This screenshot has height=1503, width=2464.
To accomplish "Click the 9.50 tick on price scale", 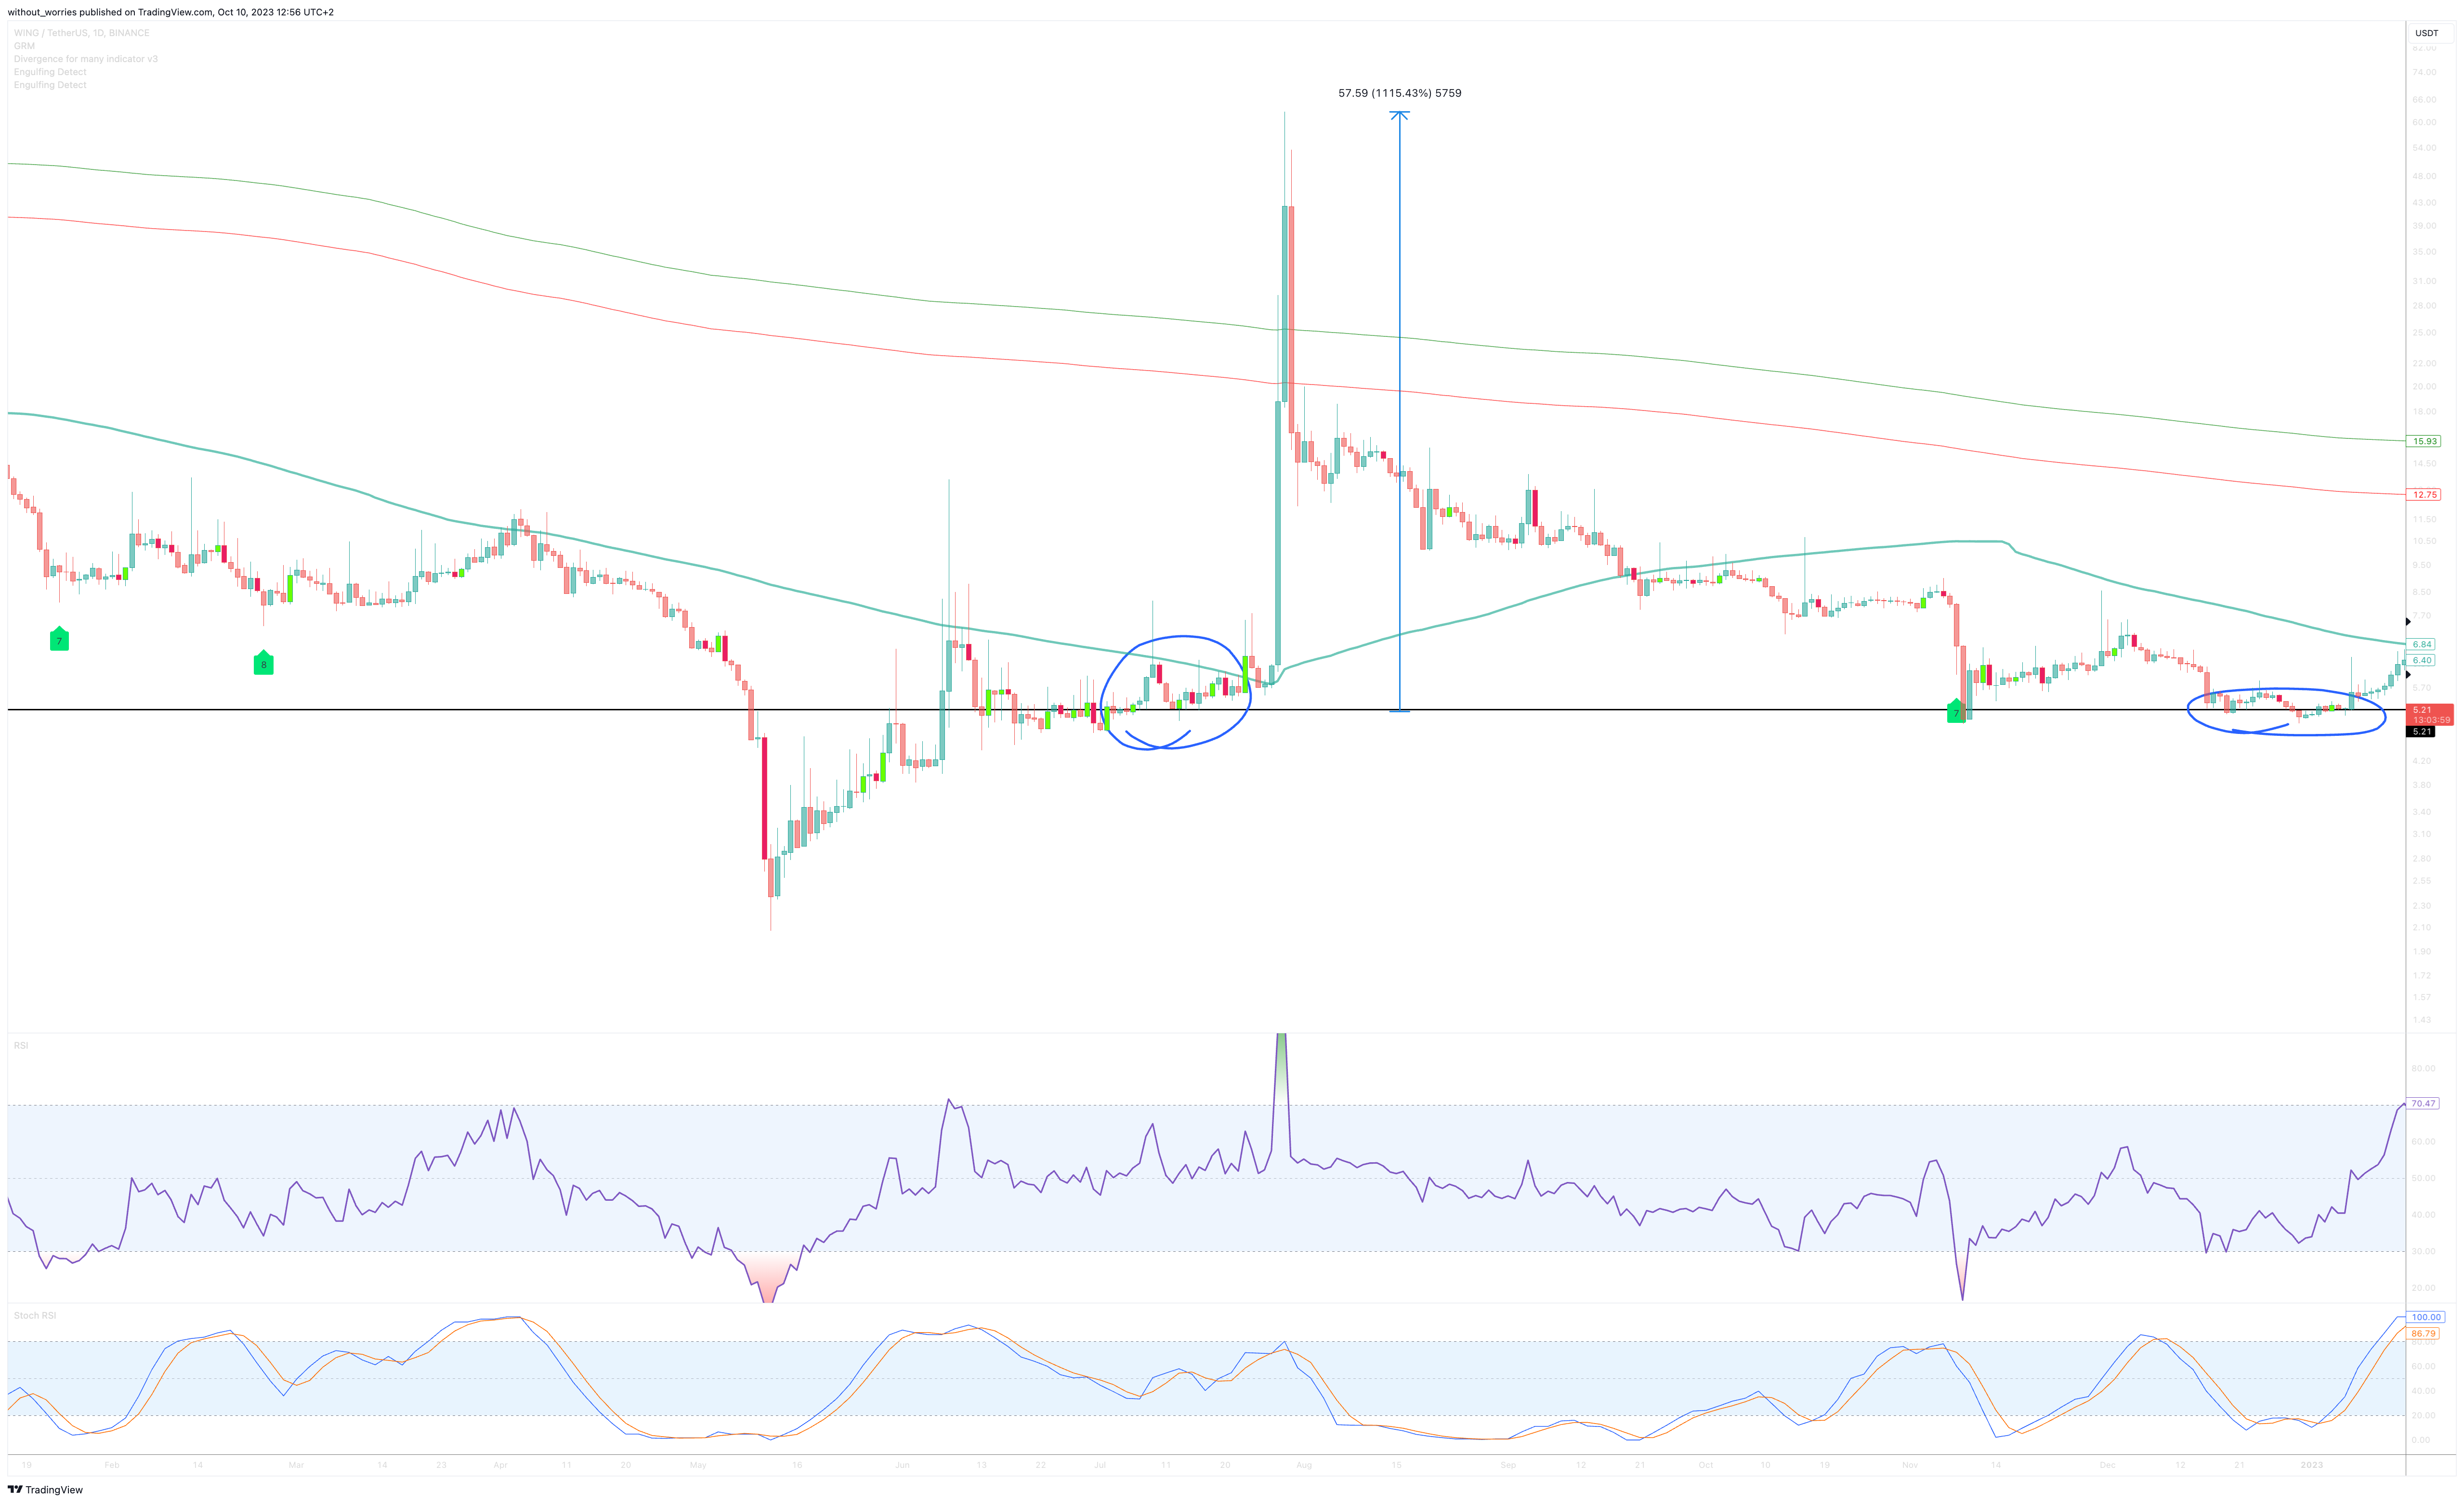I will 2422,565.
